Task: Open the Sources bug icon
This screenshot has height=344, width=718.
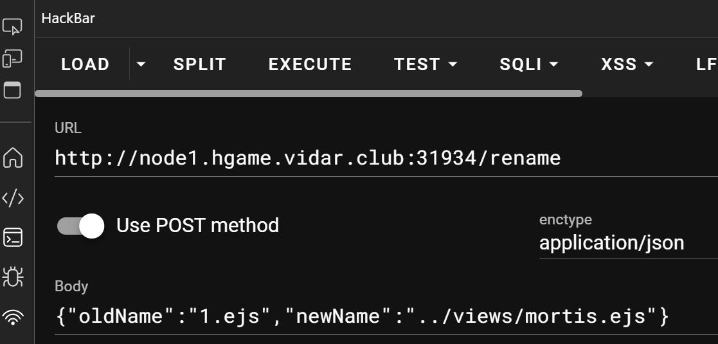Action: pos(12,277)
